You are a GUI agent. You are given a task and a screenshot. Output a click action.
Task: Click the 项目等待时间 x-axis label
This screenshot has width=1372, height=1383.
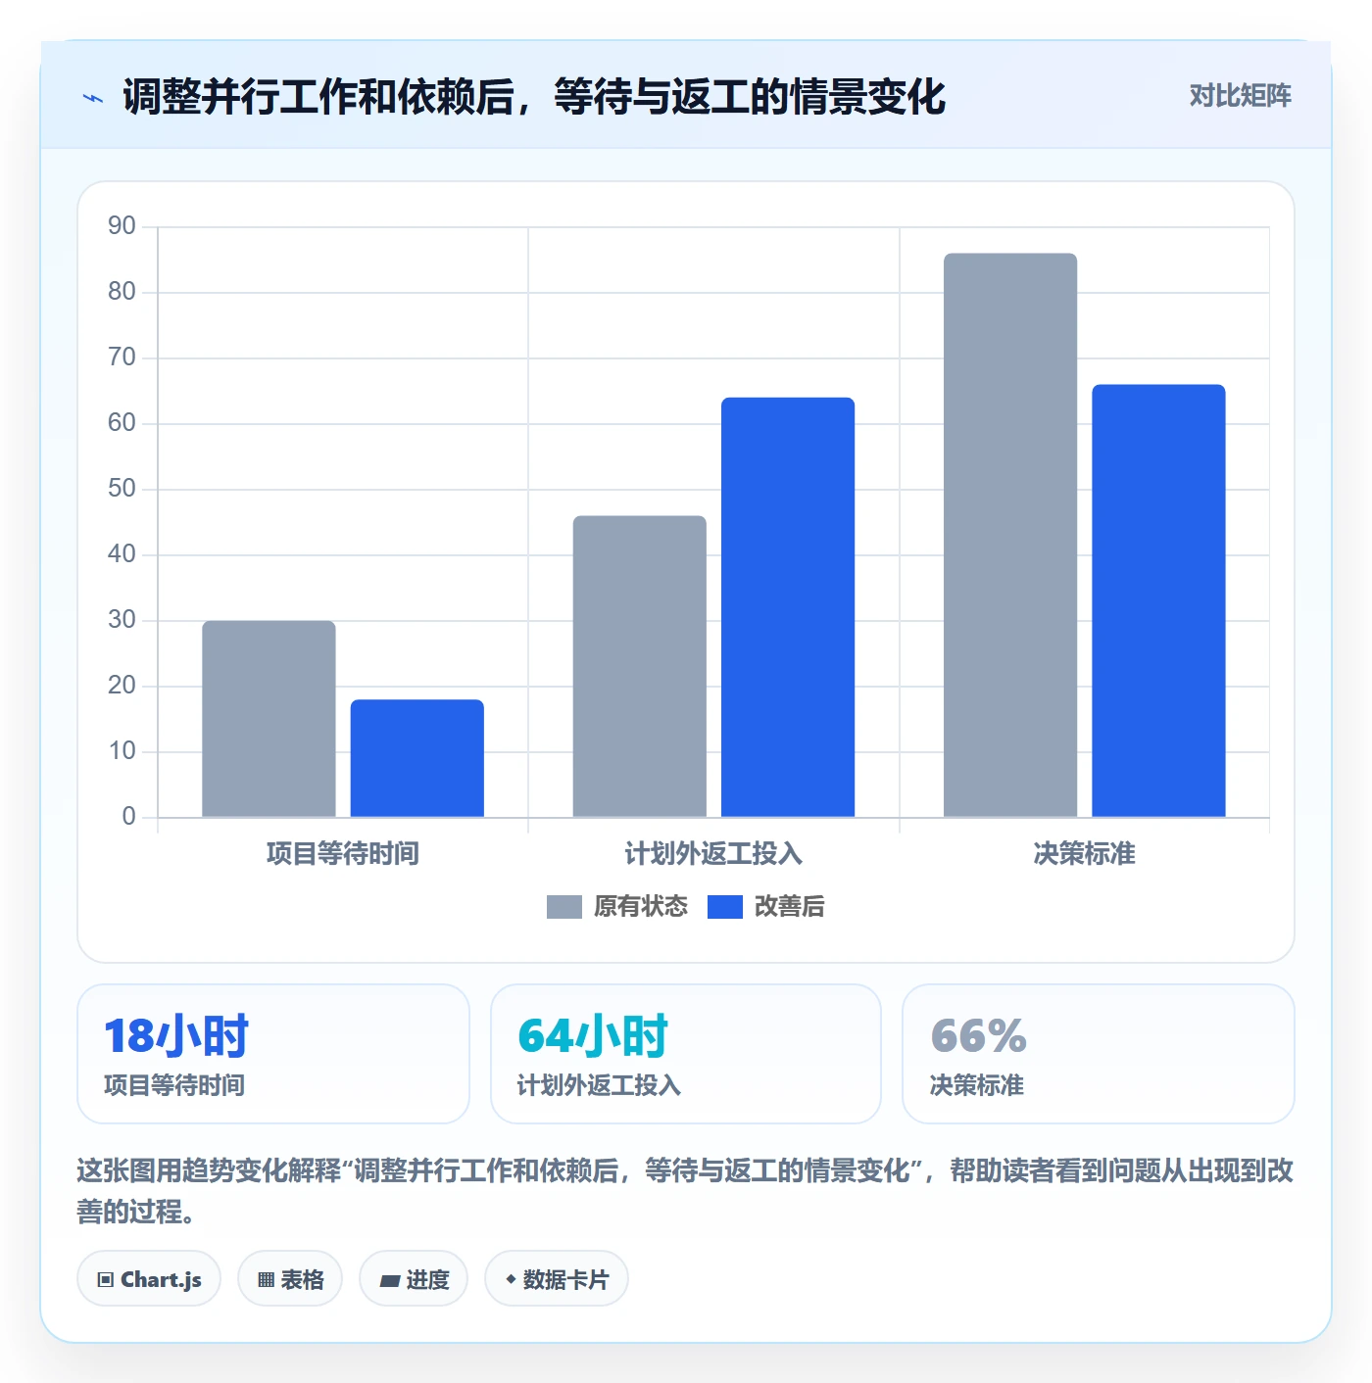pyautogui.click(x=343, y=854)
